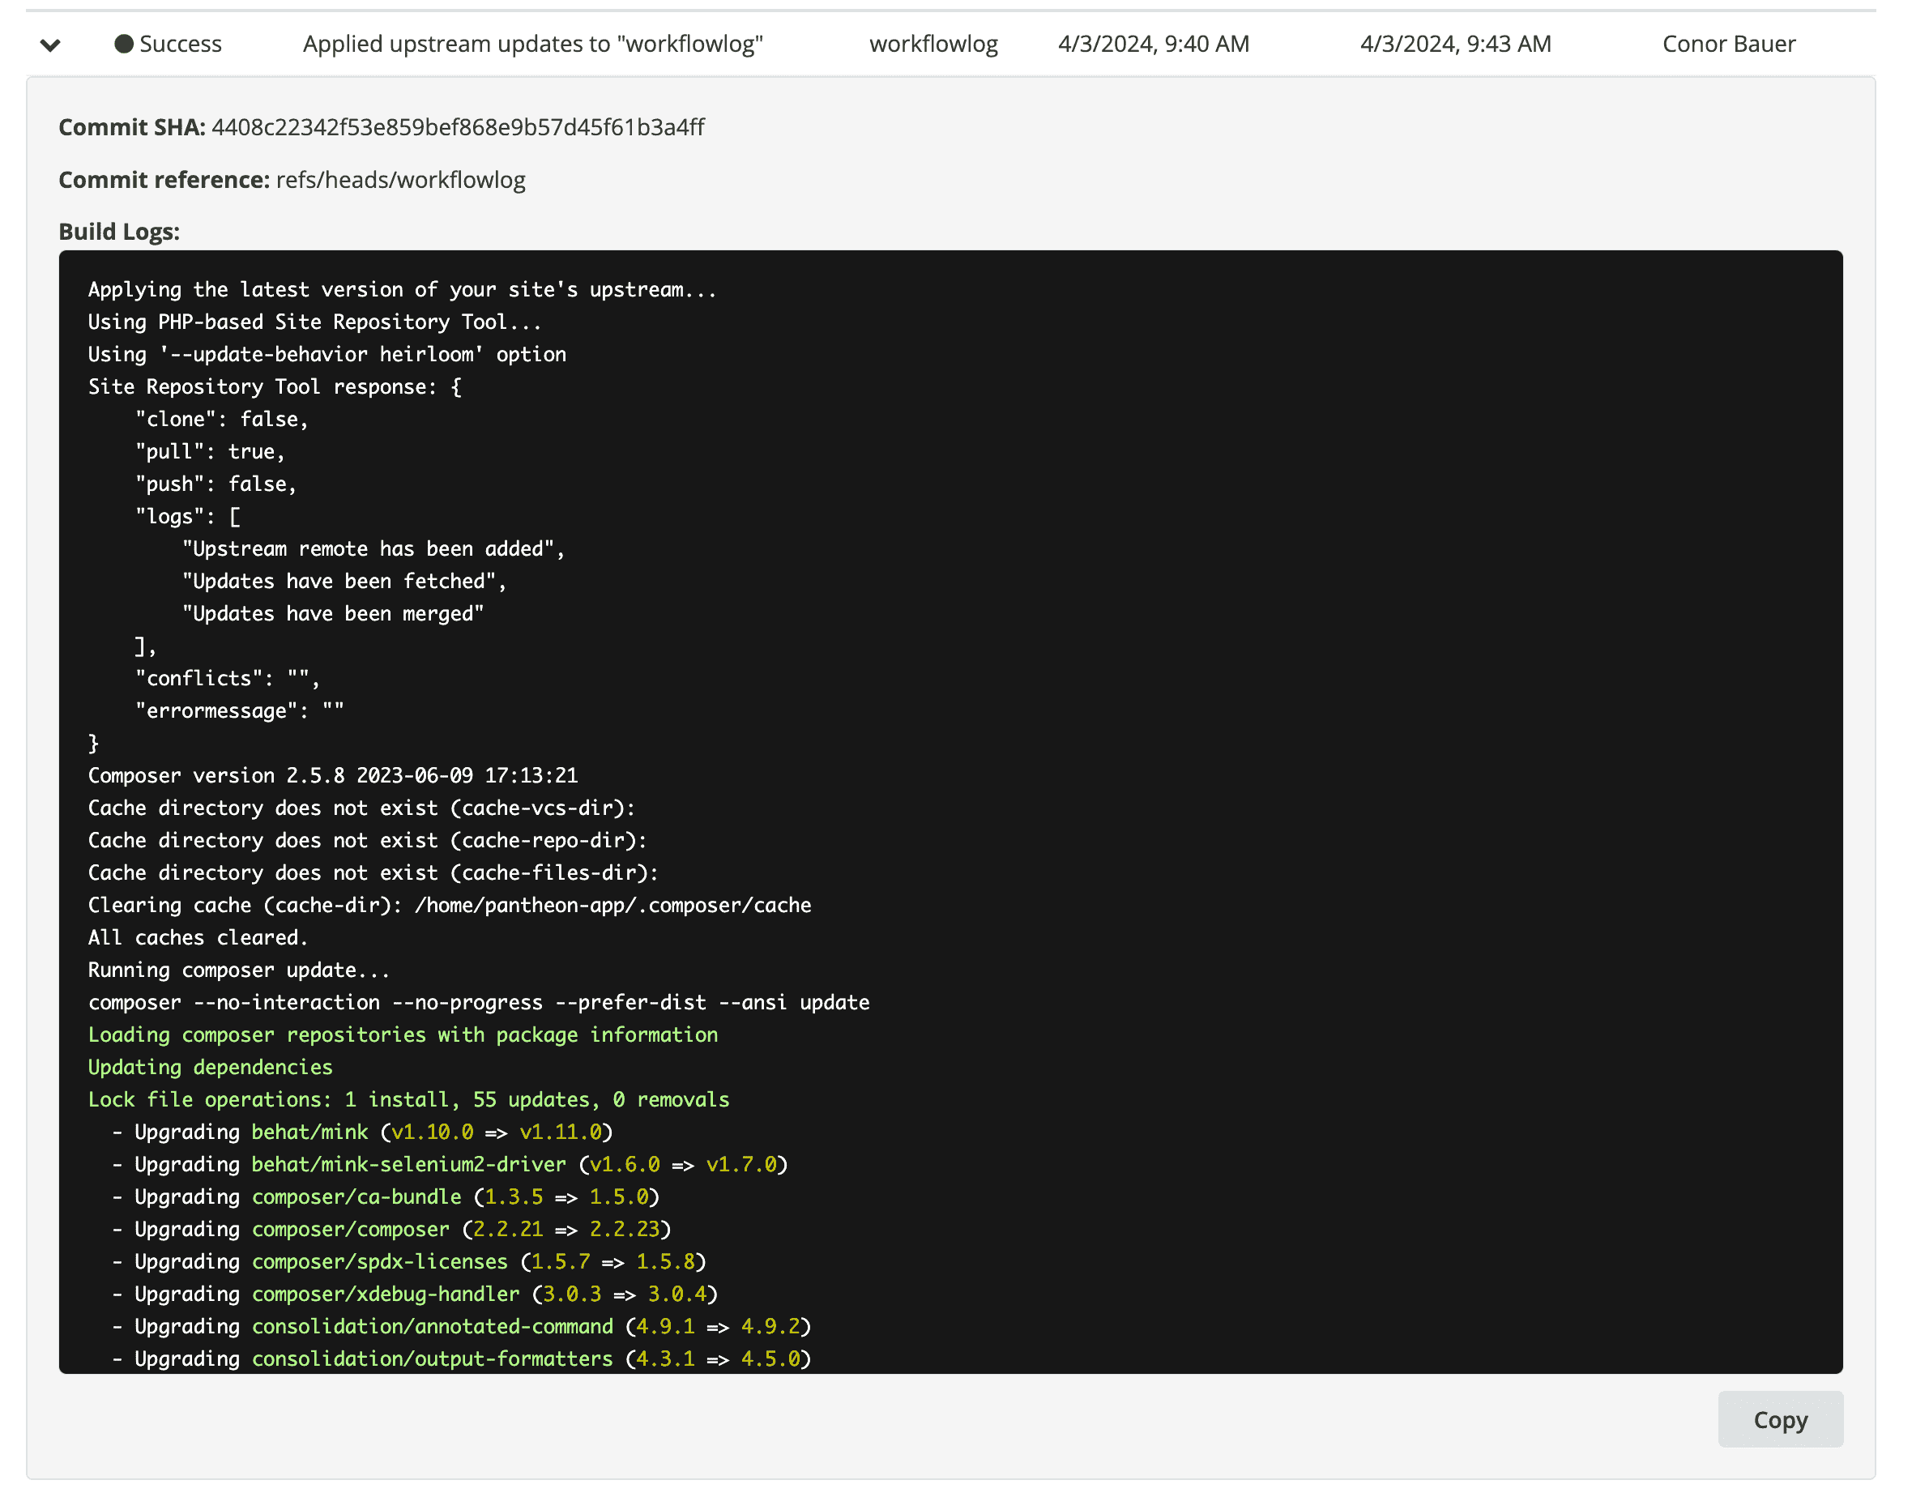Click the downward chevron beside the status
The image size is (1912, 1497).
(x=50, y=45)
